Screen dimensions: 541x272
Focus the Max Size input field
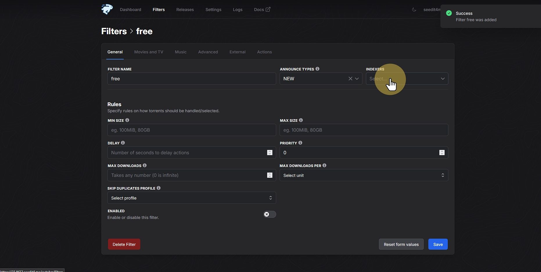[x=364, y=130]
